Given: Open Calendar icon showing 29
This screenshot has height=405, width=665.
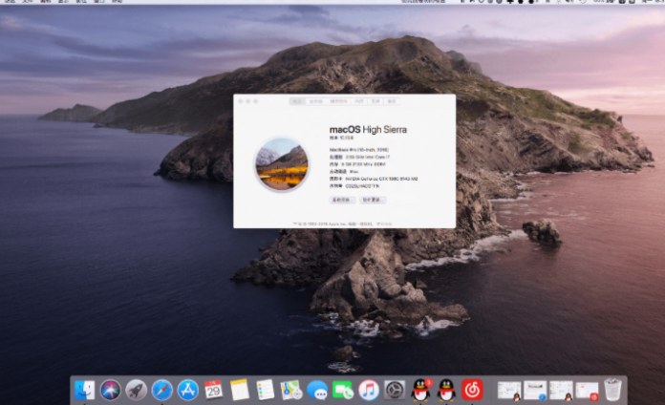Looking at the screenshot, I should pyautogui.click(x=214, y=390).
